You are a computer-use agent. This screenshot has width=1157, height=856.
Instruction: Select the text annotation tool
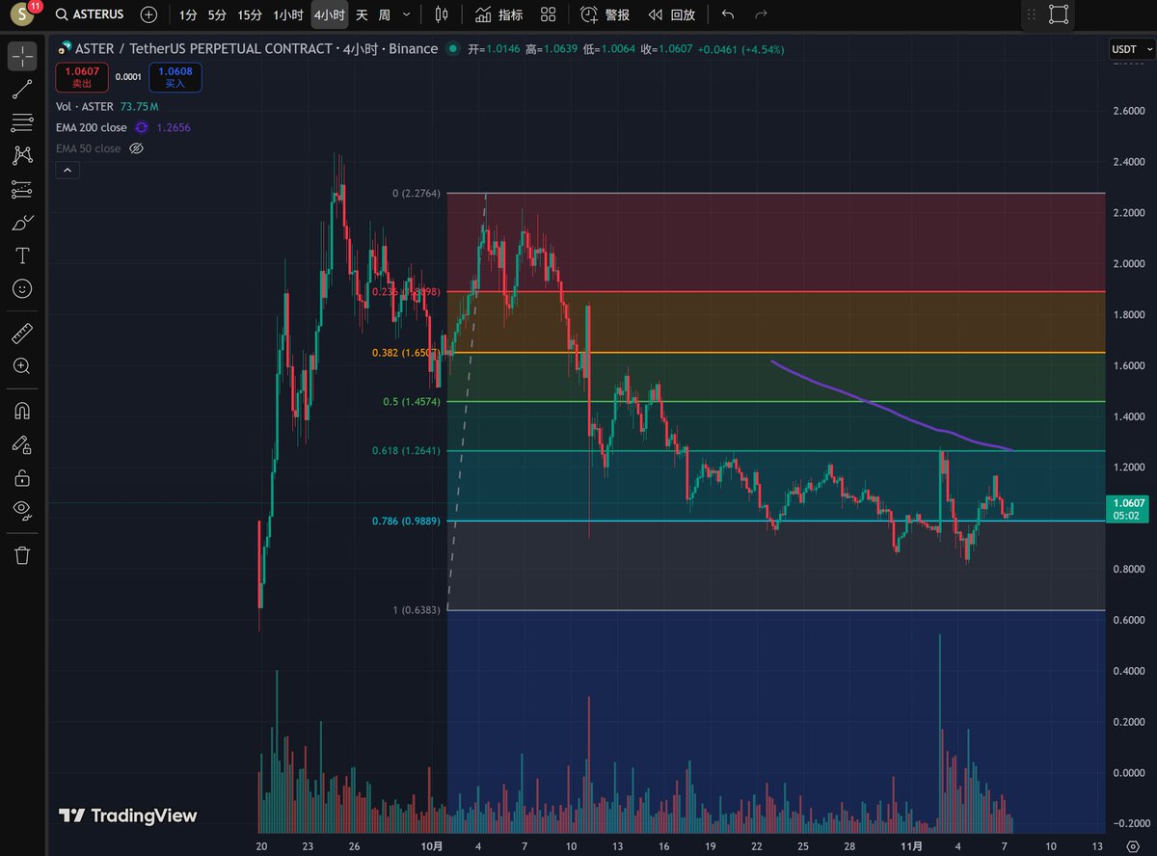click(x=22, y=255)
